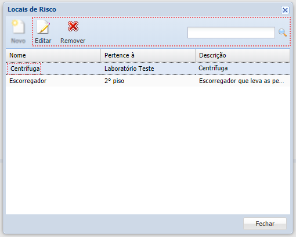Click the Remover label text
The width and height of the screenshot is (296, 237).
pyautogui.click(x=73, y=41)
